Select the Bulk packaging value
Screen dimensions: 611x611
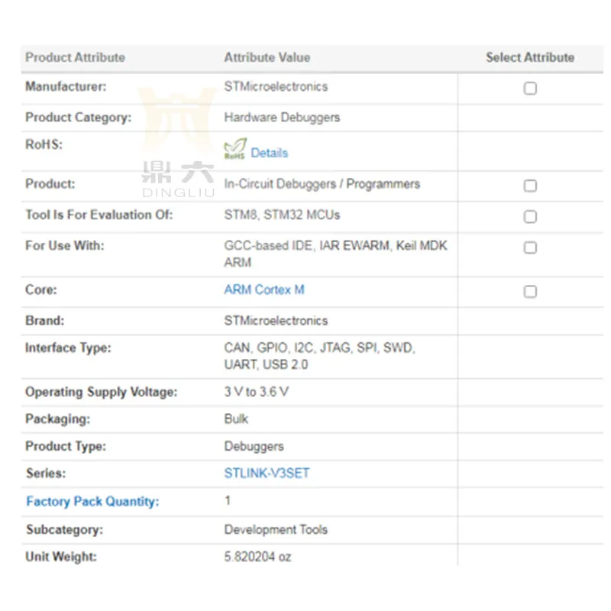[x=236, y=419]
